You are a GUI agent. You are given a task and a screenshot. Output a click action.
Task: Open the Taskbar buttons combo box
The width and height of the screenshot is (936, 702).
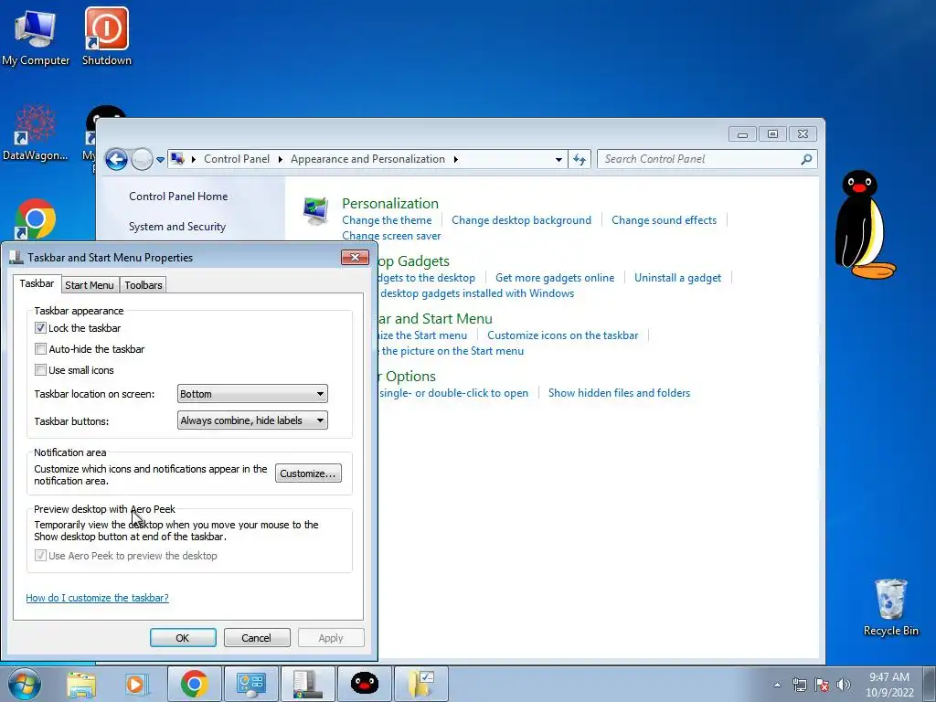[x=252, y=420]
